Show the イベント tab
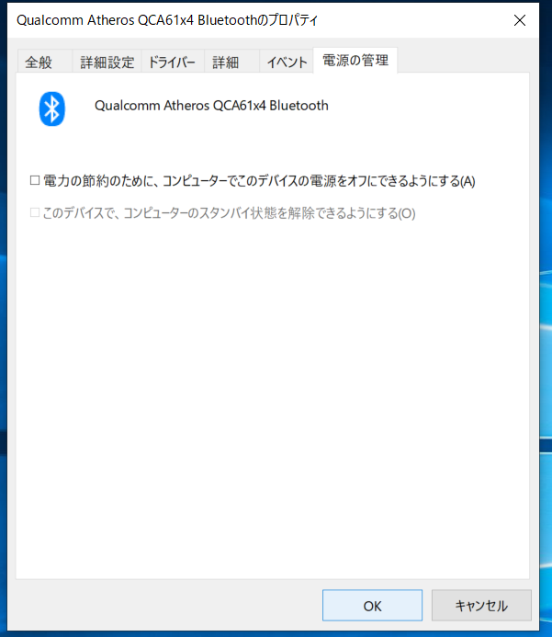Screen dimensions: 552x637 [287, 62]
